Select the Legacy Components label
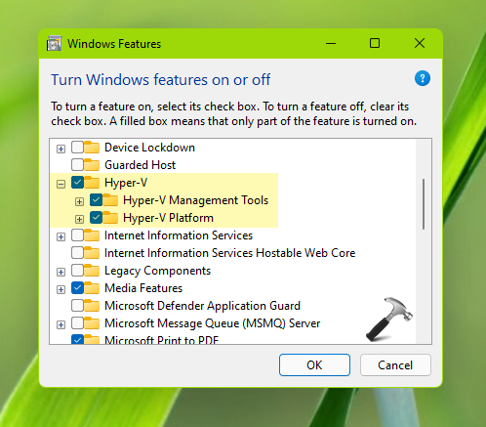 tap(157, 271)
